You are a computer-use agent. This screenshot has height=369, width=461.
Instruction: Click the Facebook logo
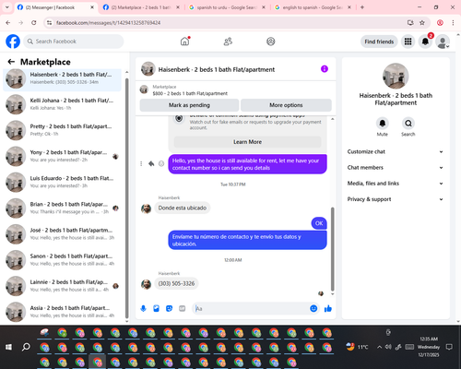pyautogui.click(x=13, y=42)
